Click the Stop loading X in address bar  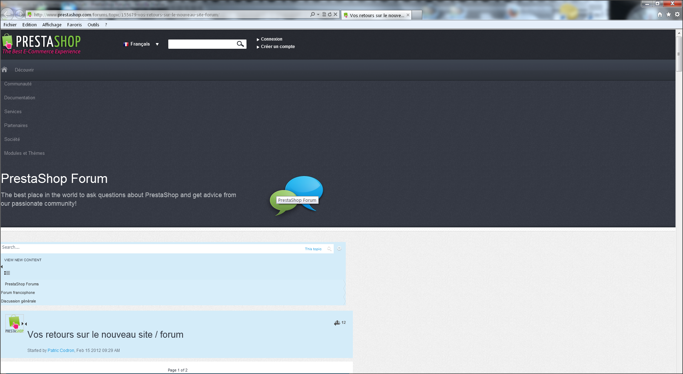[335, 15]
